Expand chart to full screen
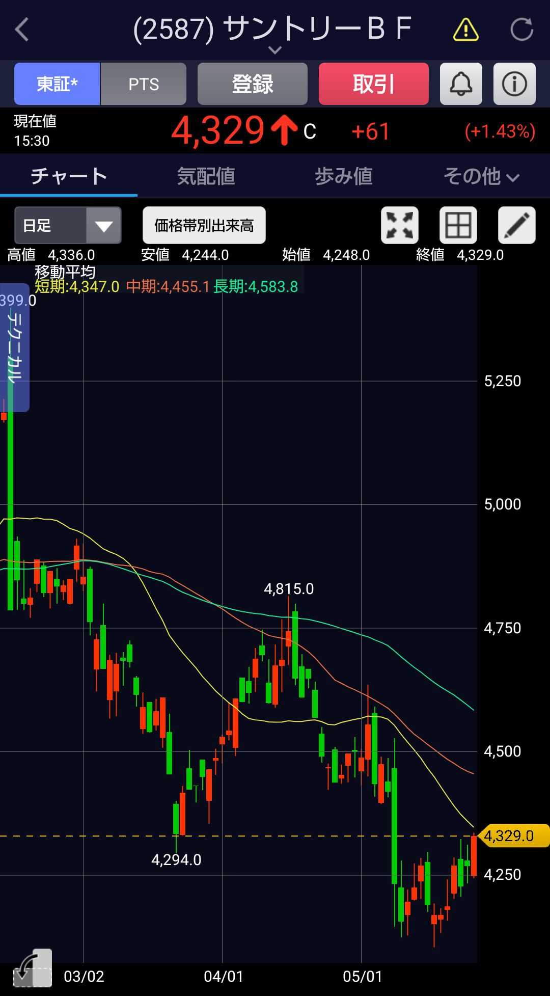The width and height of the screenshot is (550, 996). 400,225
